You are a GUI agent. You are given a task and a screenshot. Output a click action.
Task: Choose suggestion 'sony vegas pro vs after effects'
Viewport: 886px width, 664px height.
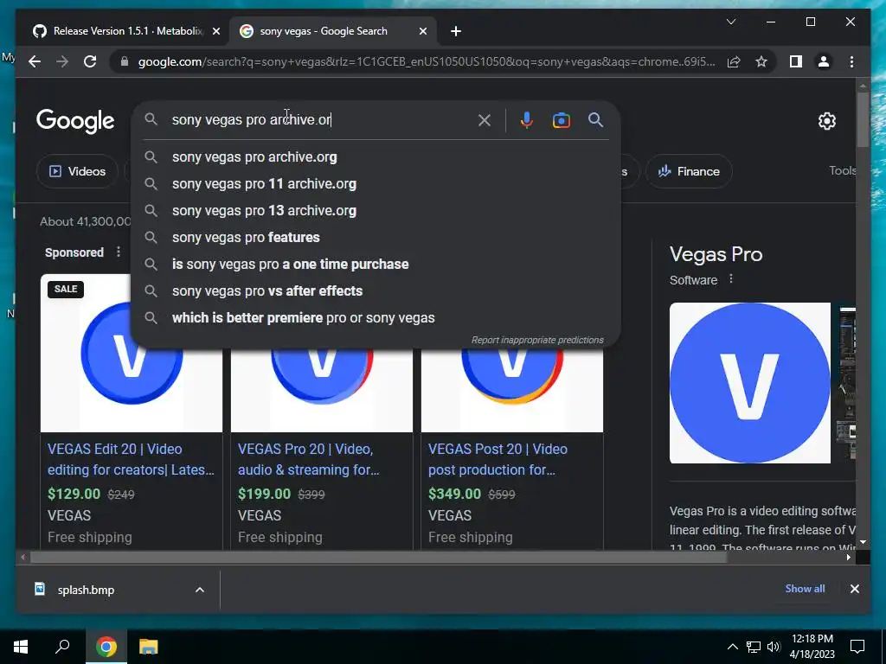(x=376, y=291)
